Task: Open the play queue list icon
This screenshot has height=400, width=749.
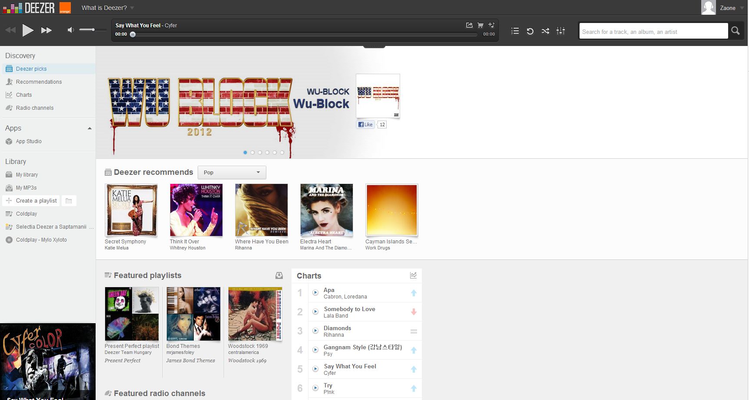Action: pyautogui.click(x=515, y=31)
